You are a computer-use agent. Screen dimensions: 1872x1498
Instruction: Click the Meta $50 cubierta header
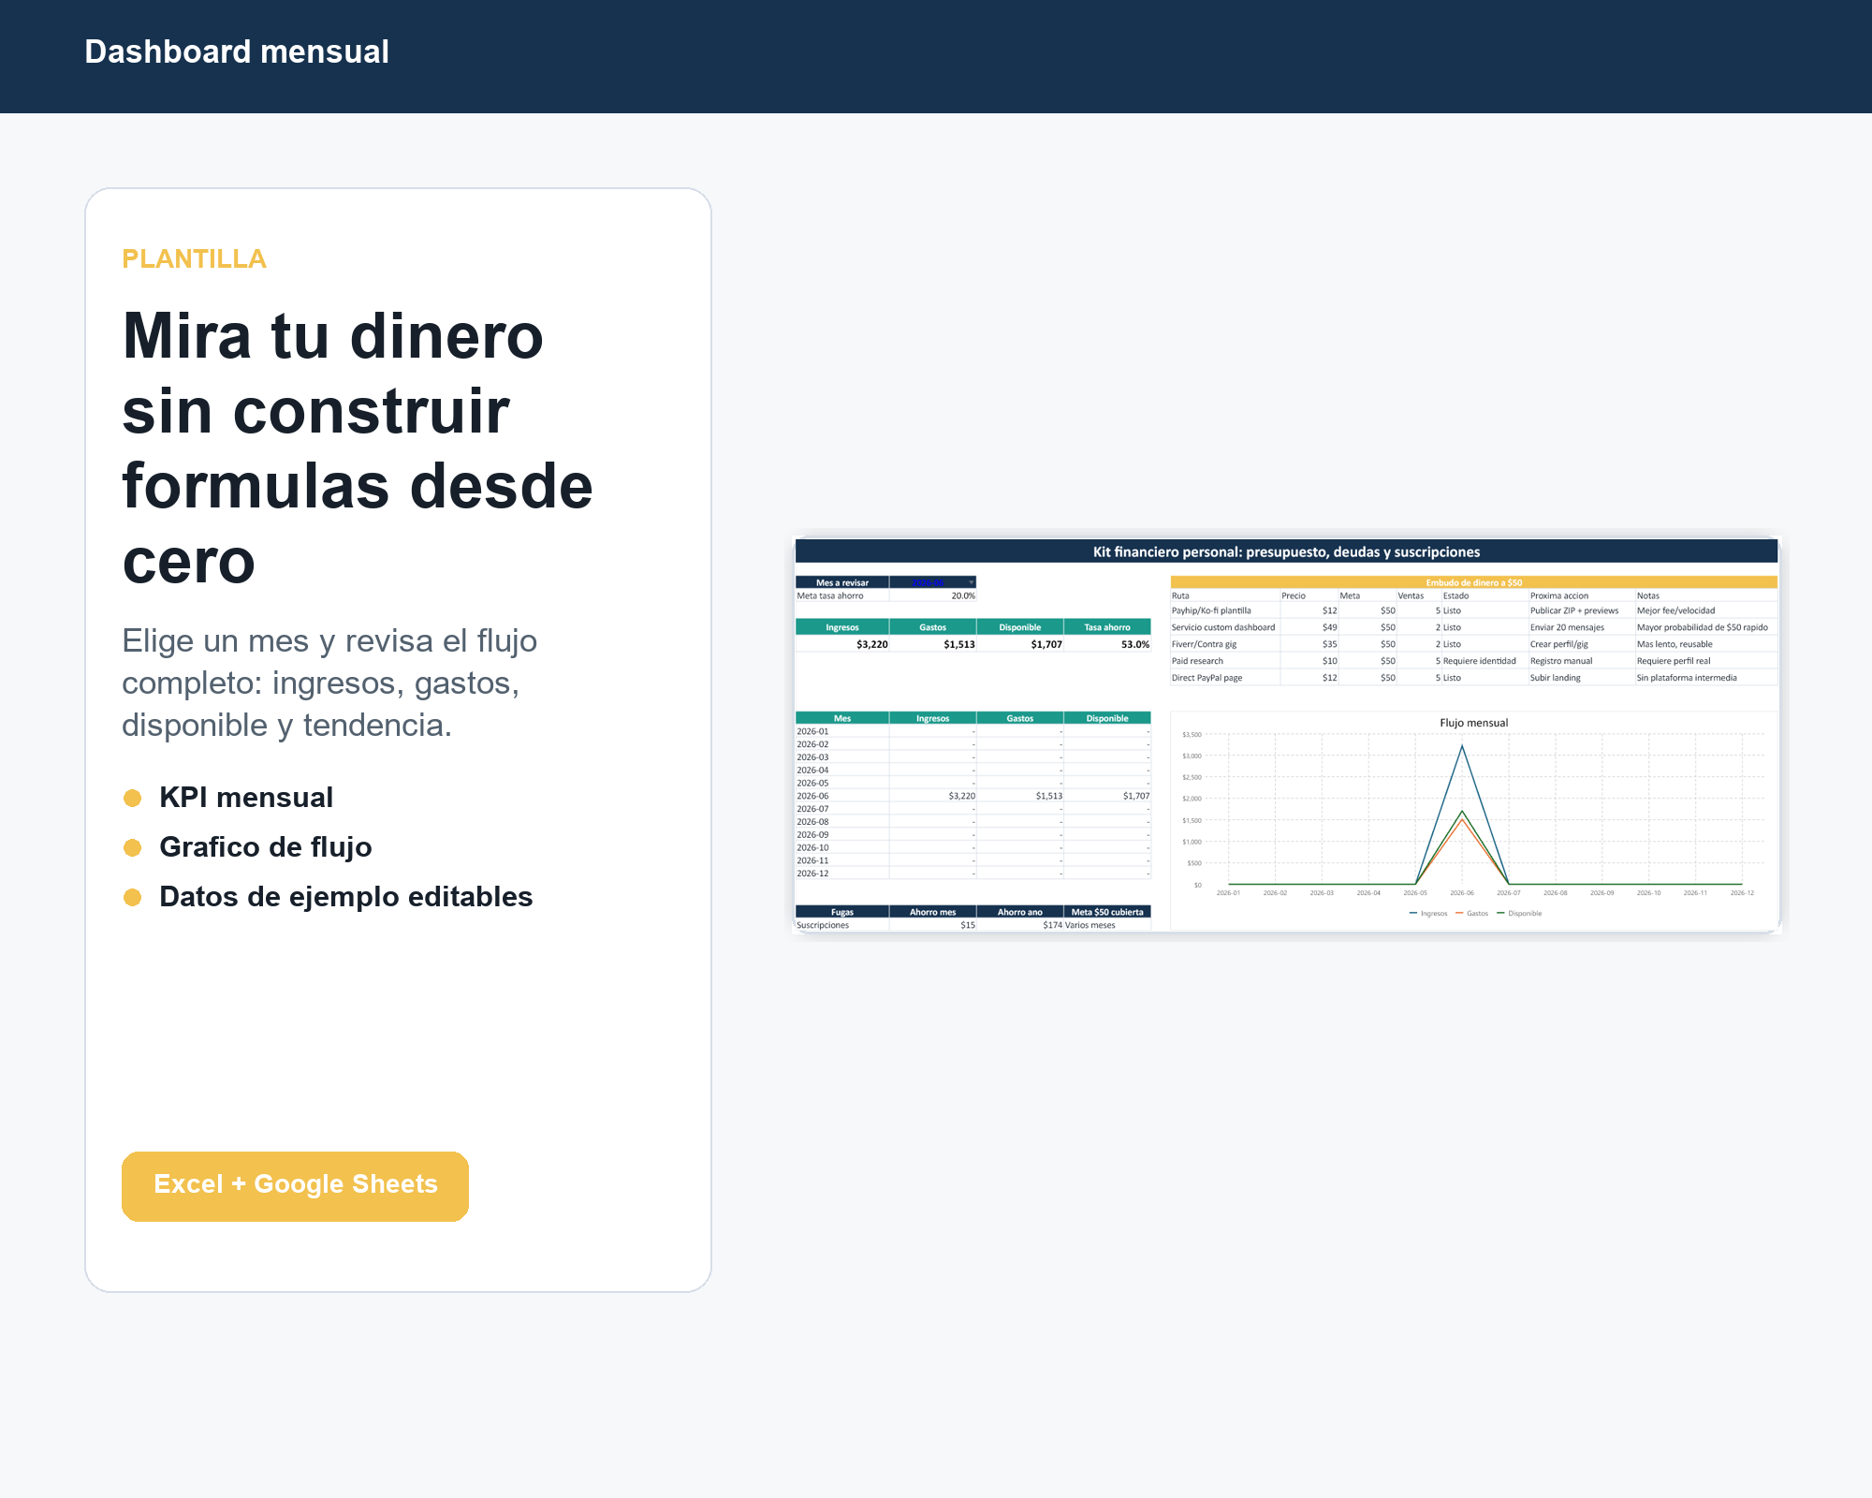click(x=1107, y=912)
